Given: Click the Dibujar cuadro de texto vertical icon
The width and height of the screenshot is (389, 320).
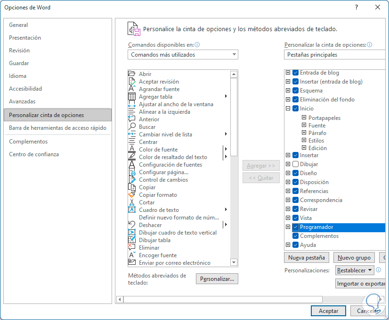Looking at the screenshot, I should point(132,233).
